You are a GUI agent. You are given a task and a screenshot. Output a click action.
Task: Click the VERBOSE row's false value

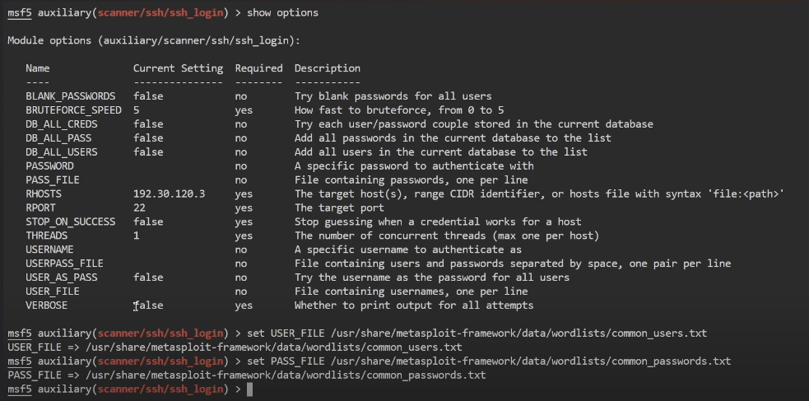pyautogui.click(x=148, y=305)
